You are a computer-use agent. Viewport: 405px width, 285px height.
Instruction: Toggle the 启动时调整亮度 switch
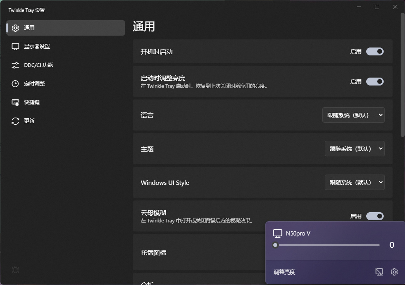pyautogui.click(x=375, y=82)
